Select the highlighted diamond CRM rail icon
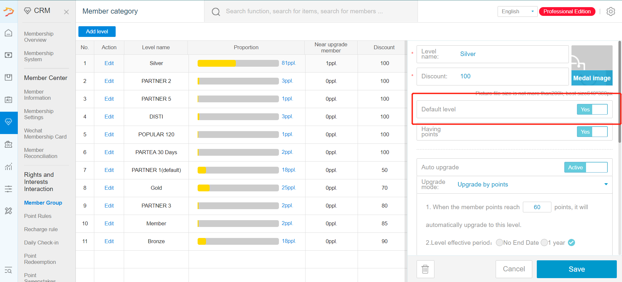Viewport: 622px width, 282px height. (9, 122)
